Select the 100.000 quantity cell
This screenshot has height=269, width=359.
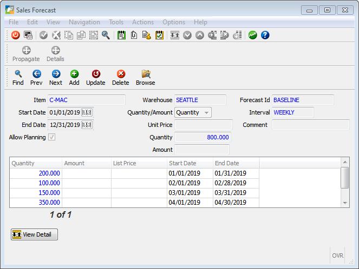pyautogui.click(x=36, y=183)
